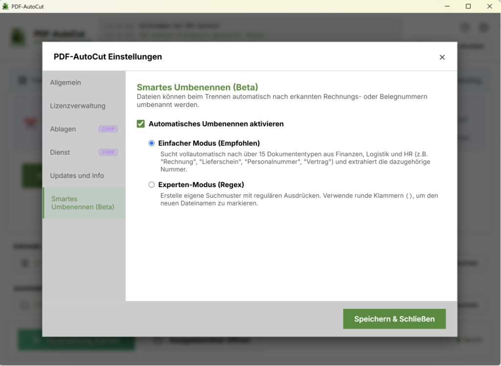501x366 pixels.
Task: Minimize the PDF-AutoCut window
Action: 447,6
